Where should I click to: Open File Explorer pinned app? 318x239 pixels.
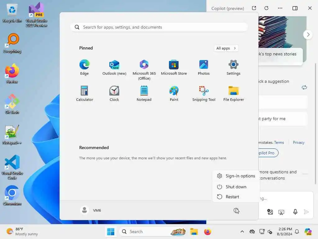tap(234, 94)
